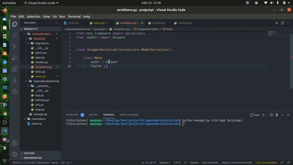Open the Explorer view in activity bar

[x=14, y=24]
